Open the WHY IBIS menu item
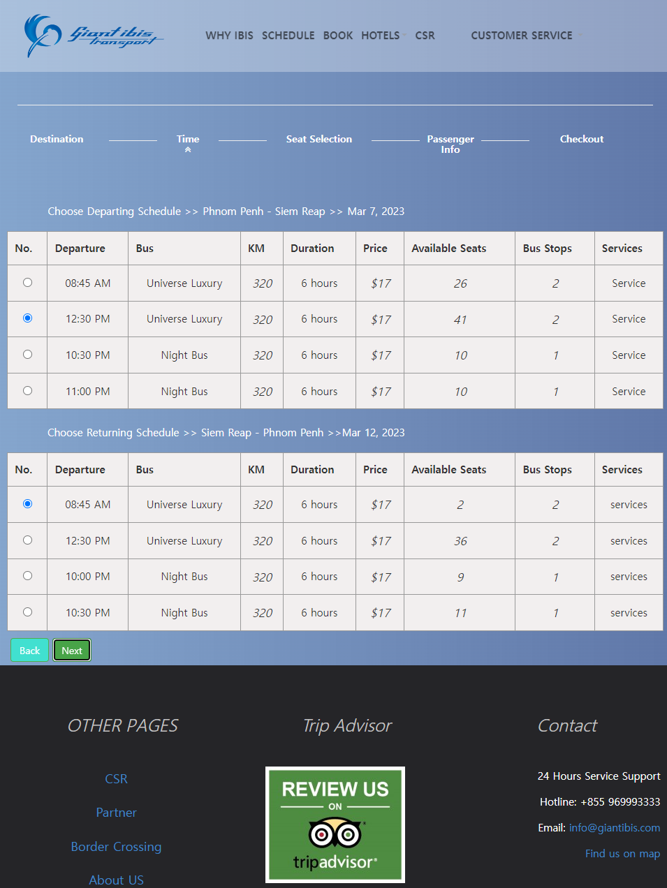Viewport: 667px width, 888px height. pyautogui.click(x=229, y=36)
